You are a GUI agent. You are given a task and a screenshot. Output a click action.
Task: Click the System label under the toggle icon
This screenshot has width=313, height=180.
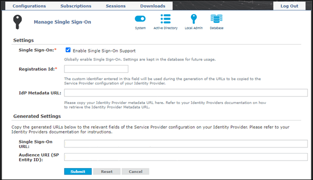pyautogui.click(x=140, y=28)
